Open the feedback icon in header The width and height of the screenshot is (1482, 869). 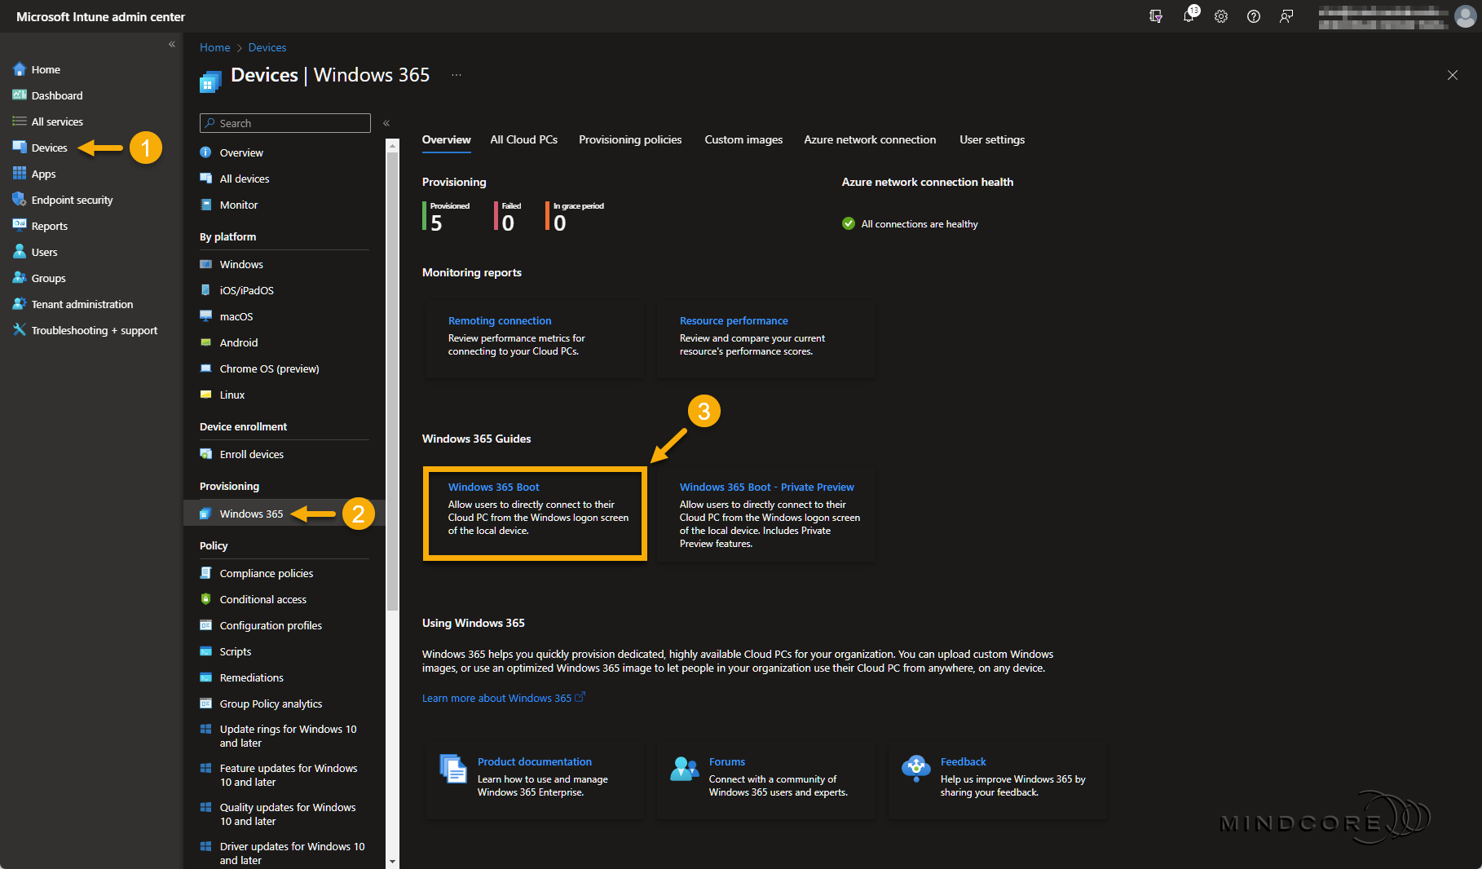click(x=1286, y=16)
